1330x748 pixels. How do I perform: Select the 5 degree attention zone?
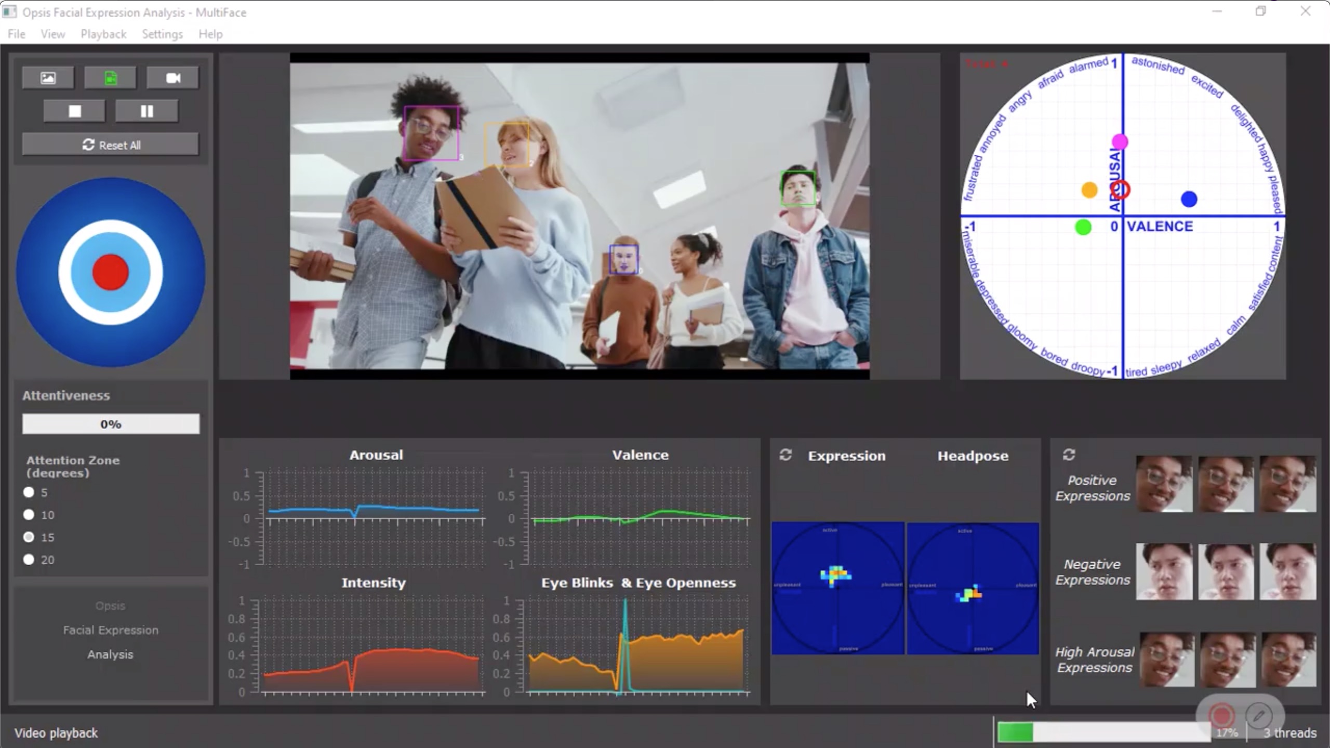pos(29,492)
